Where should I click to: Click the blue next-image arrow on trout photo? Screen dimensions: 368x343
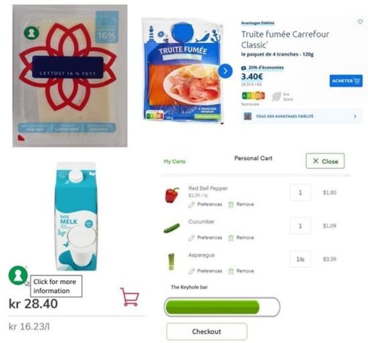pyautogui.click(x=225, y=71)
